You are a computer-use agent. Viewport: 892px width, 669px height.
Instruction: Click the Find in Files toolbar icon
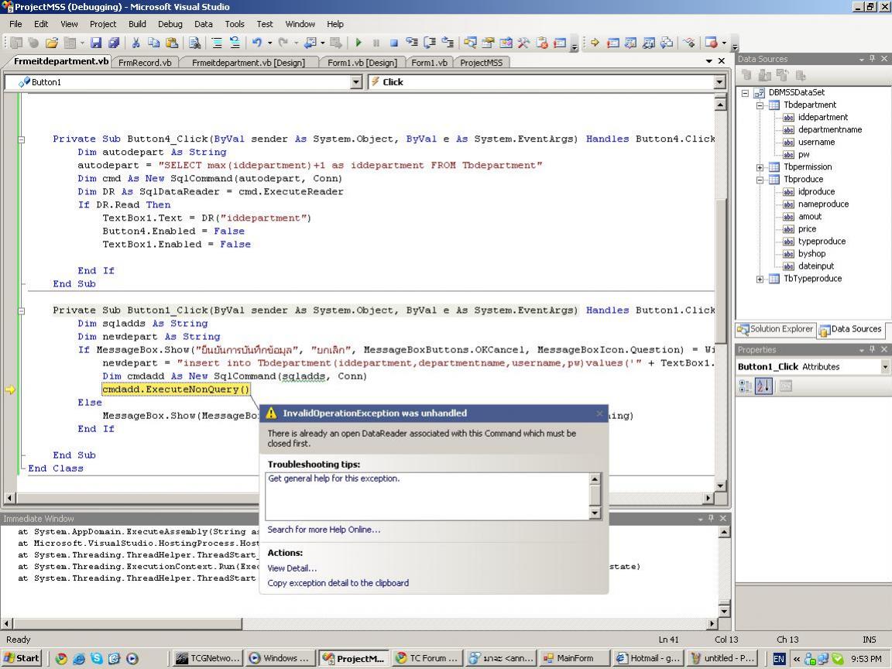click(194, 43)
